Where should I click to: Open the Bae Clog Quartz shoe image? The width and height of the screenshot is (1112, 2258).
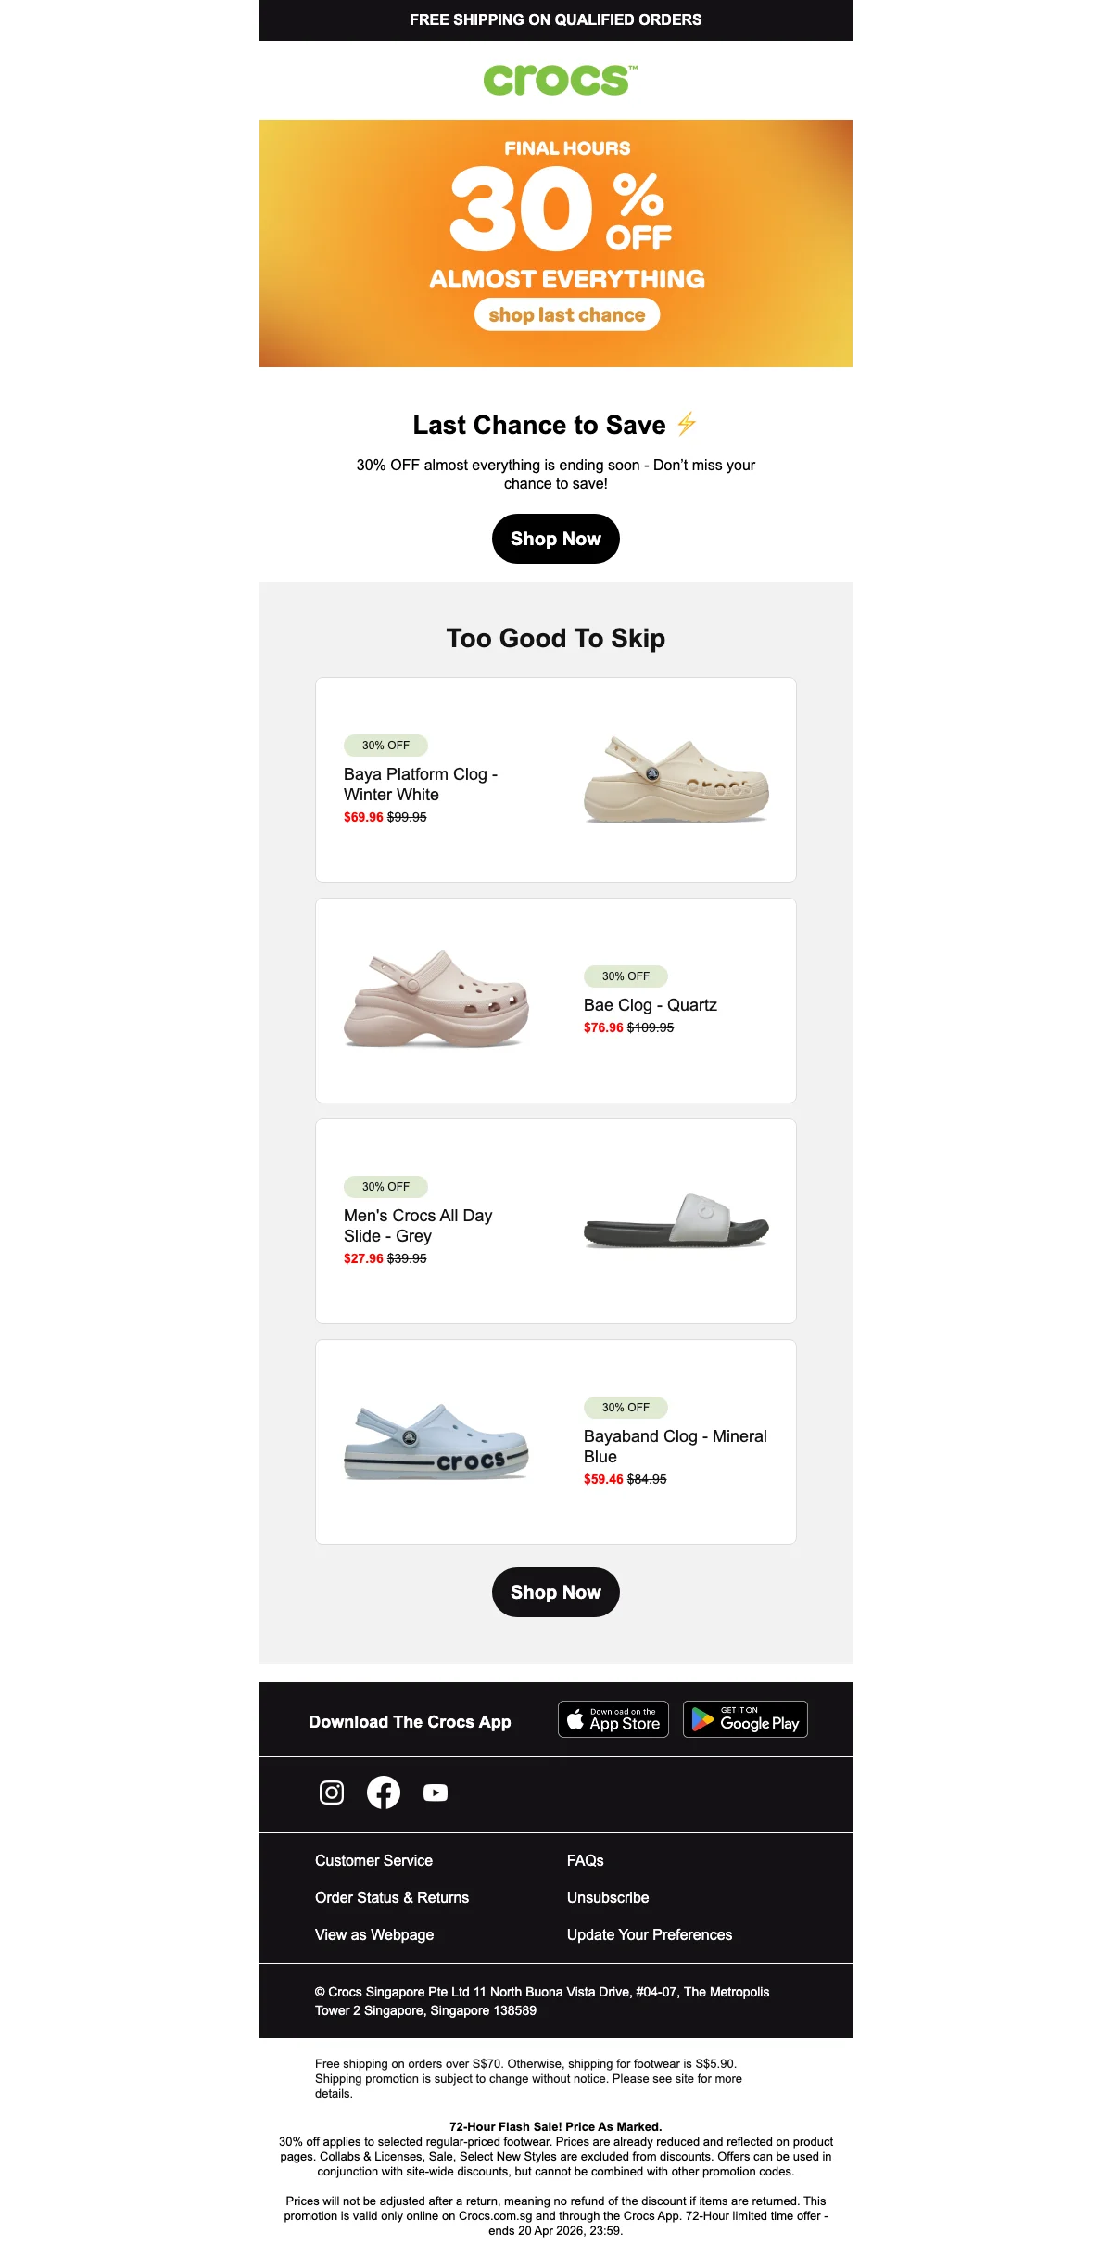(x=436, y=999)
